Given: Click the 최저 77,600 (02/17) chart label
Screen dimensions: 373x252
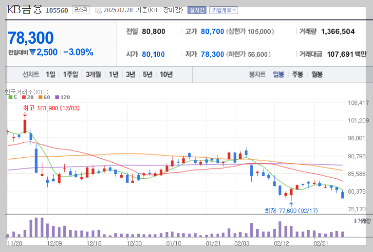Looking at the screenshot, I should click(x=291, y=210).
